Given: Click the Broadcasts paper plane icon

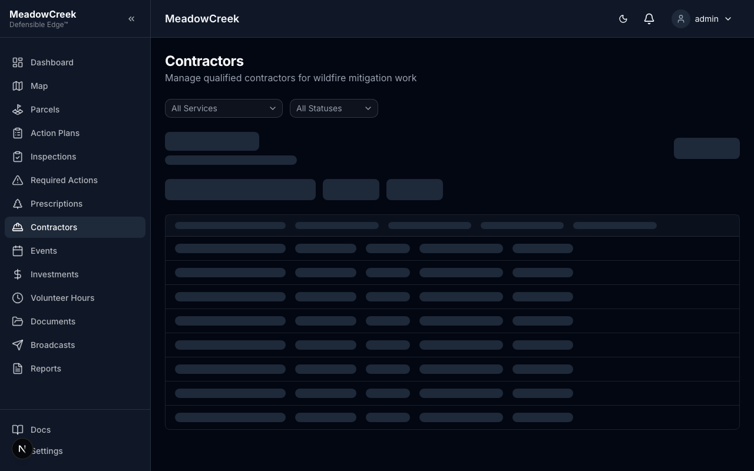Looking at the screenshot, I should pos(18,345).
